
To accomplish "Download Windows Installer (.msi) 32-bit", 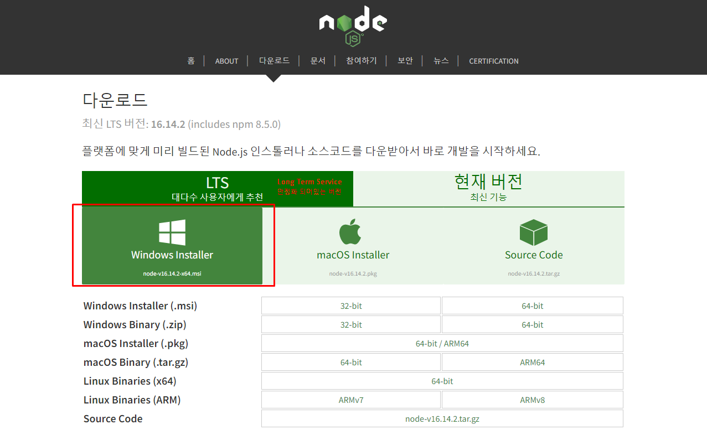I will pos(351,306).
